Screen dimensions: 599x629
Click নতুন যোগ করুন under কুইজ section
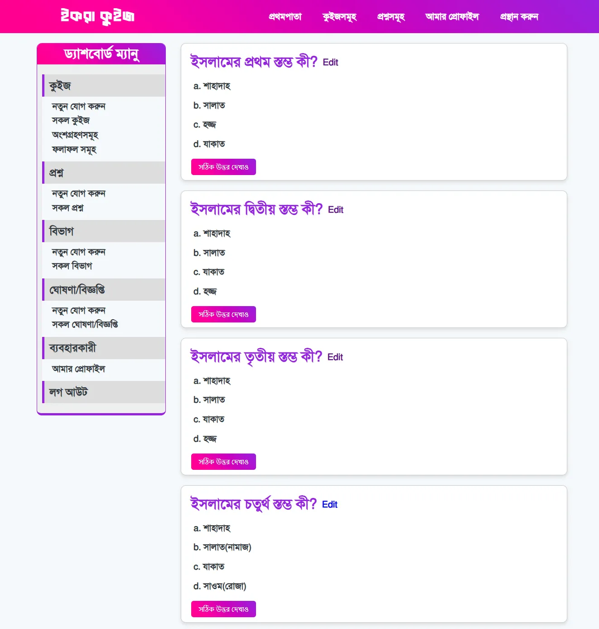click(x=78, y=107)
